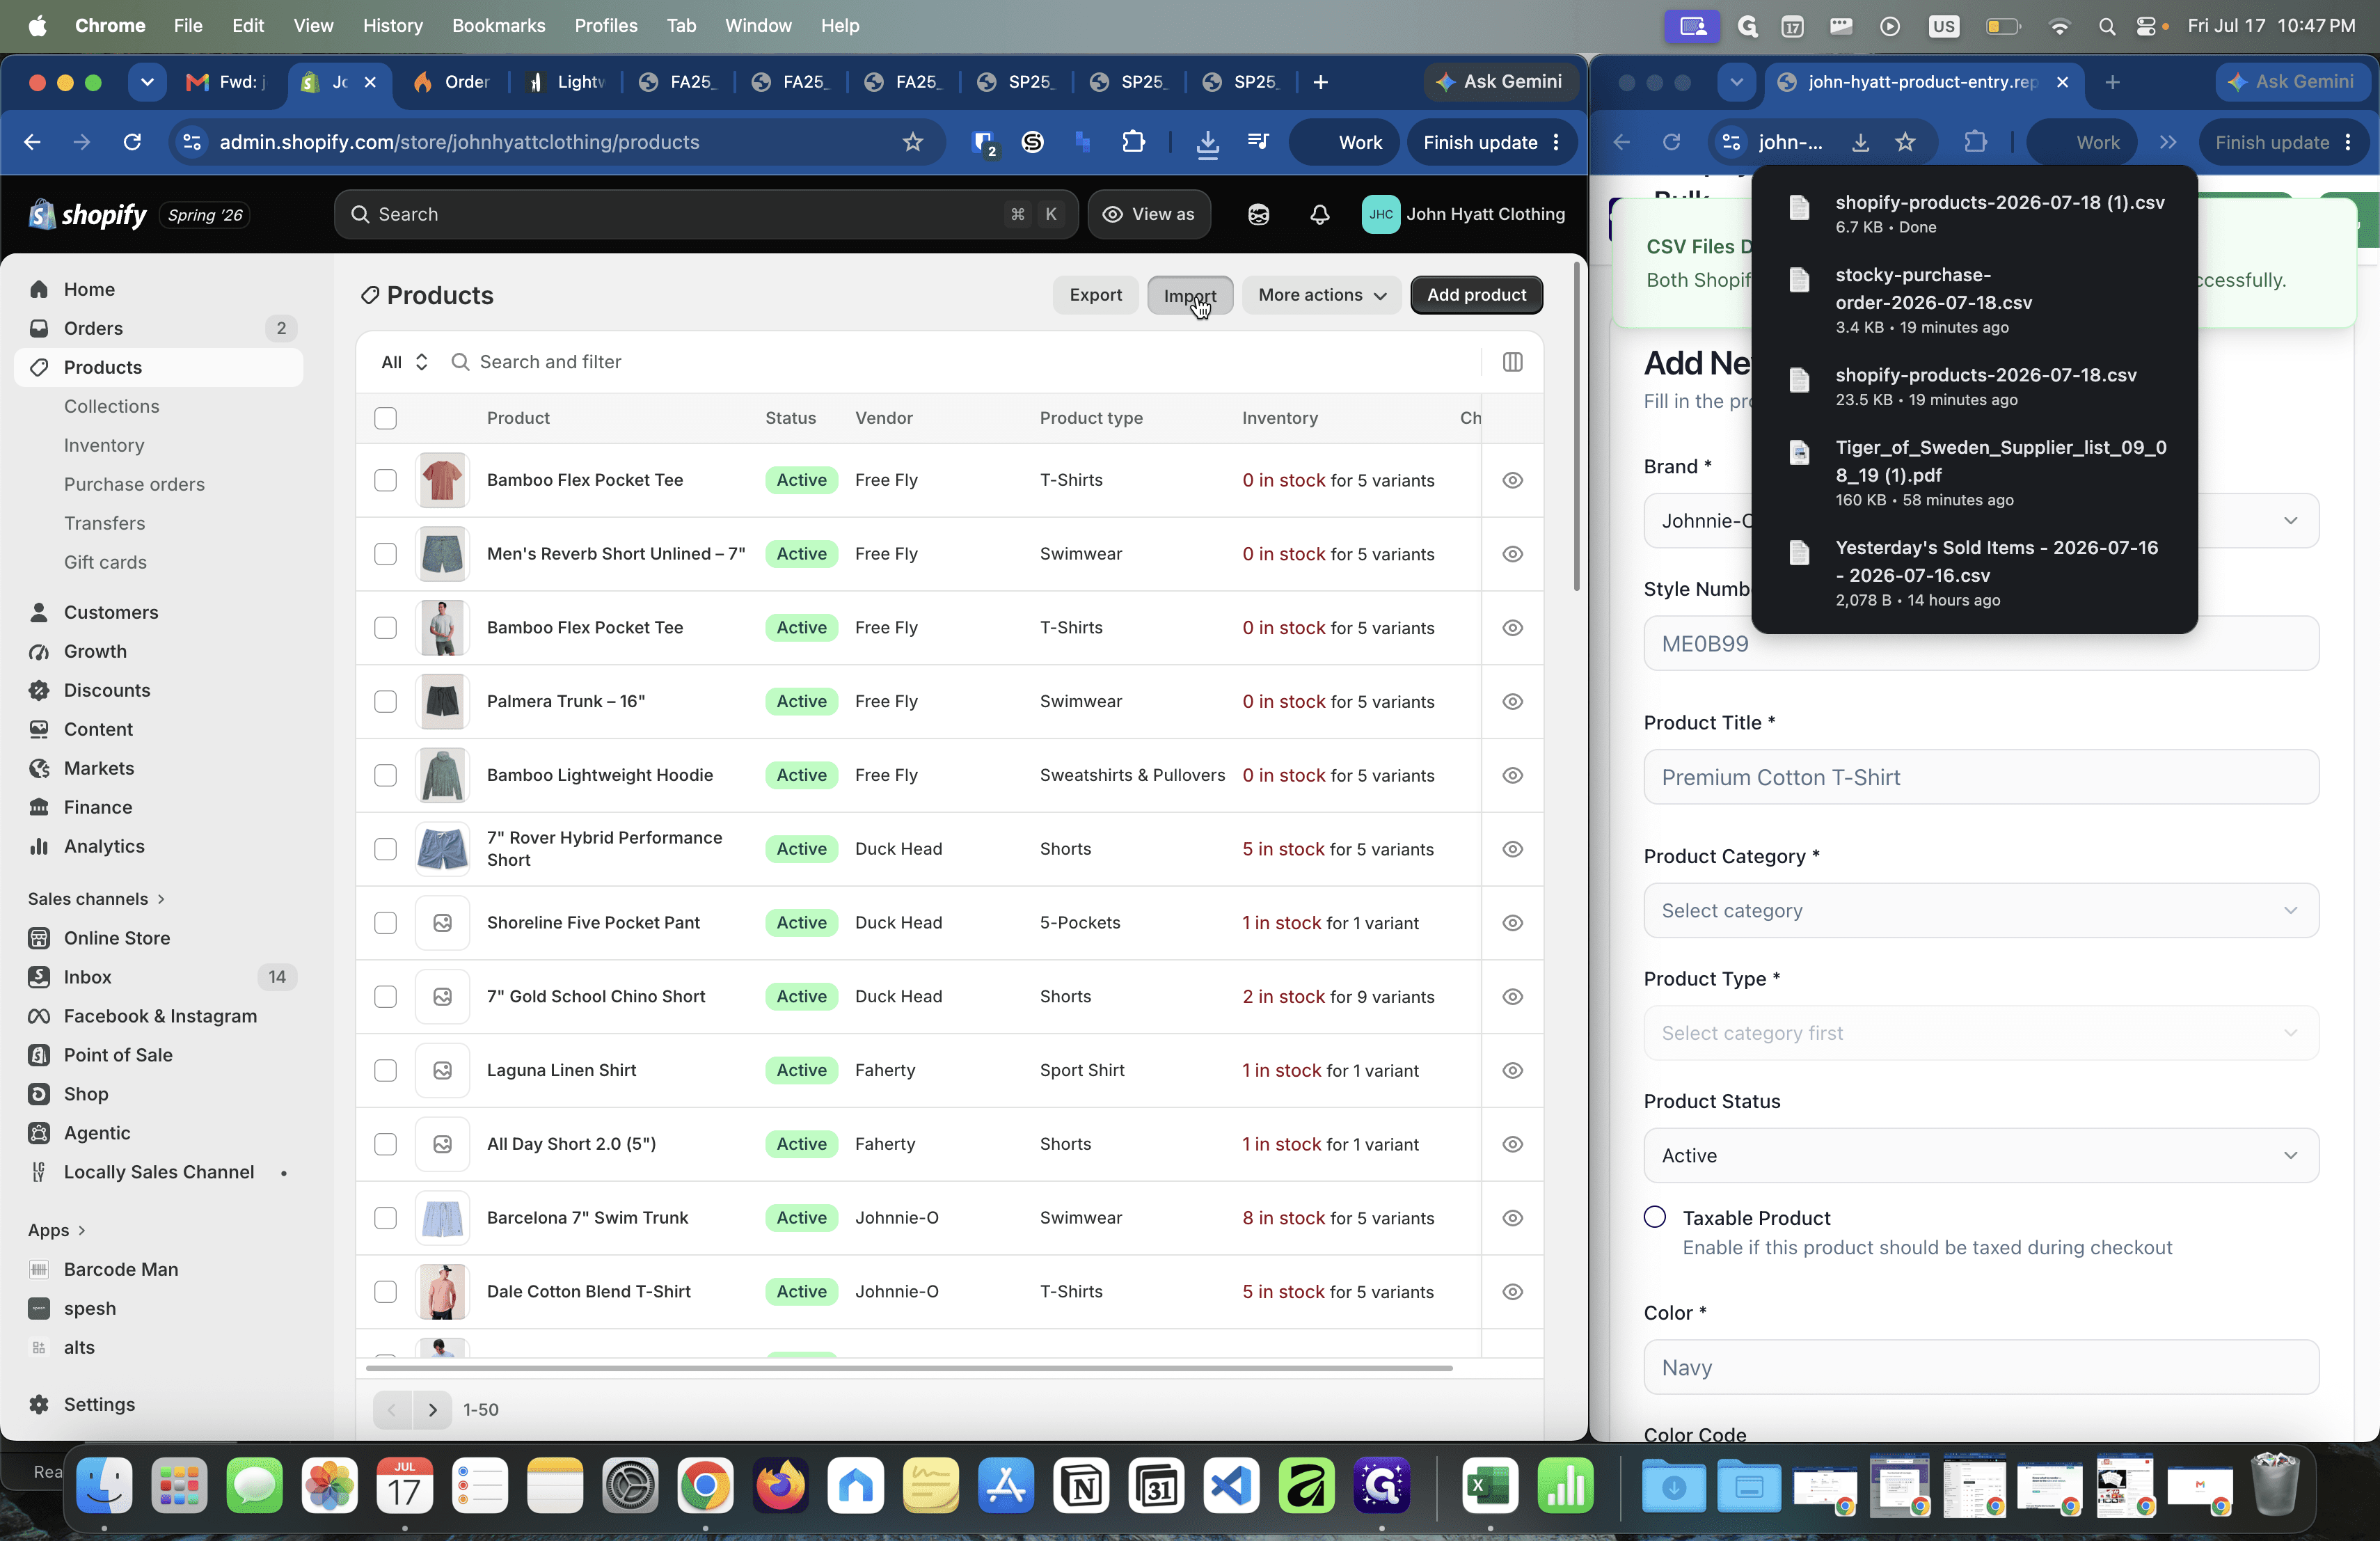Switch to the Lightv Chrome tab

click(x=568, y=82)
